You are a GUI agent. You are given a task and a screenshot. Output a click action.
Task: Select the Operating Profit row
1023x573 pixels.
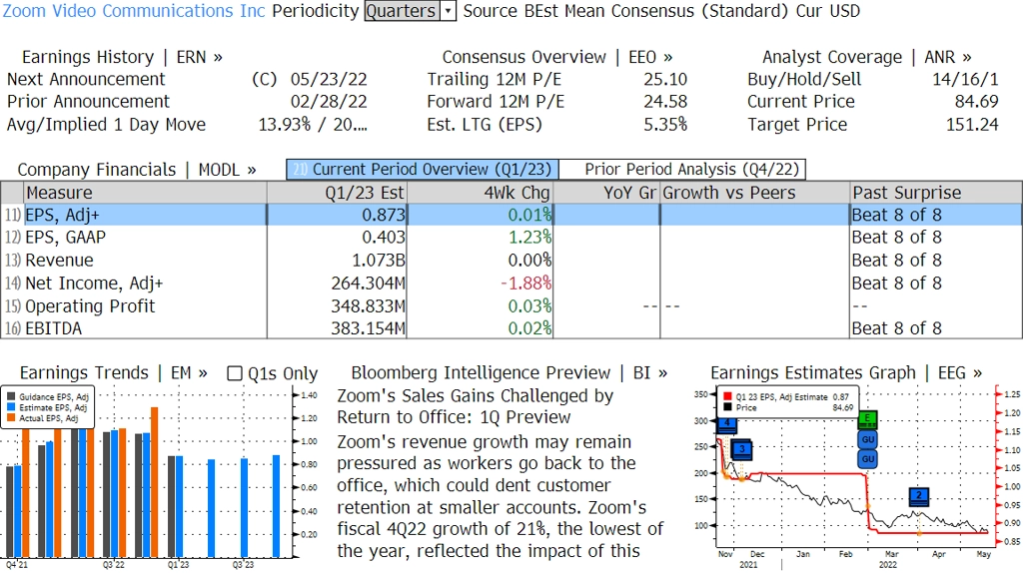pyautogui.click(x=511, y=306)
